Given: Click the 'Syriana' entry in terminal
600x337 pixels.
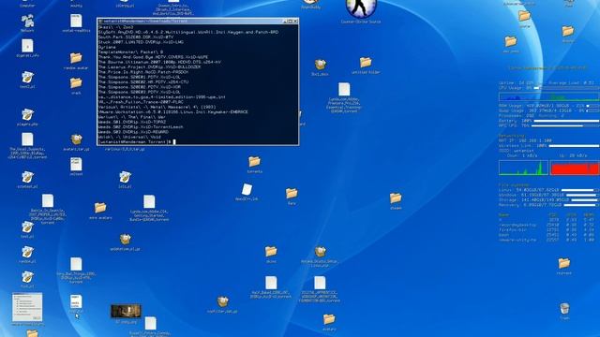Looking at the screenshot, I should [107, 47].
